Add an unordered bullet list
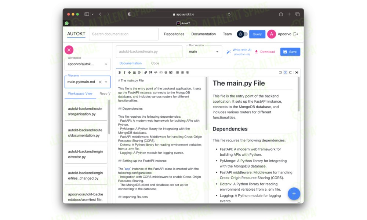The height and width of the screenshot is (220, 367). (177, 73)
